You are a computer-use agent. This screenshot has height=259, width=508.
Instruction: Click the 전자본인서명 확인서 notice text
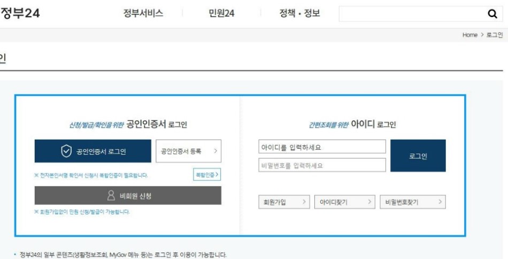point(91,176)
